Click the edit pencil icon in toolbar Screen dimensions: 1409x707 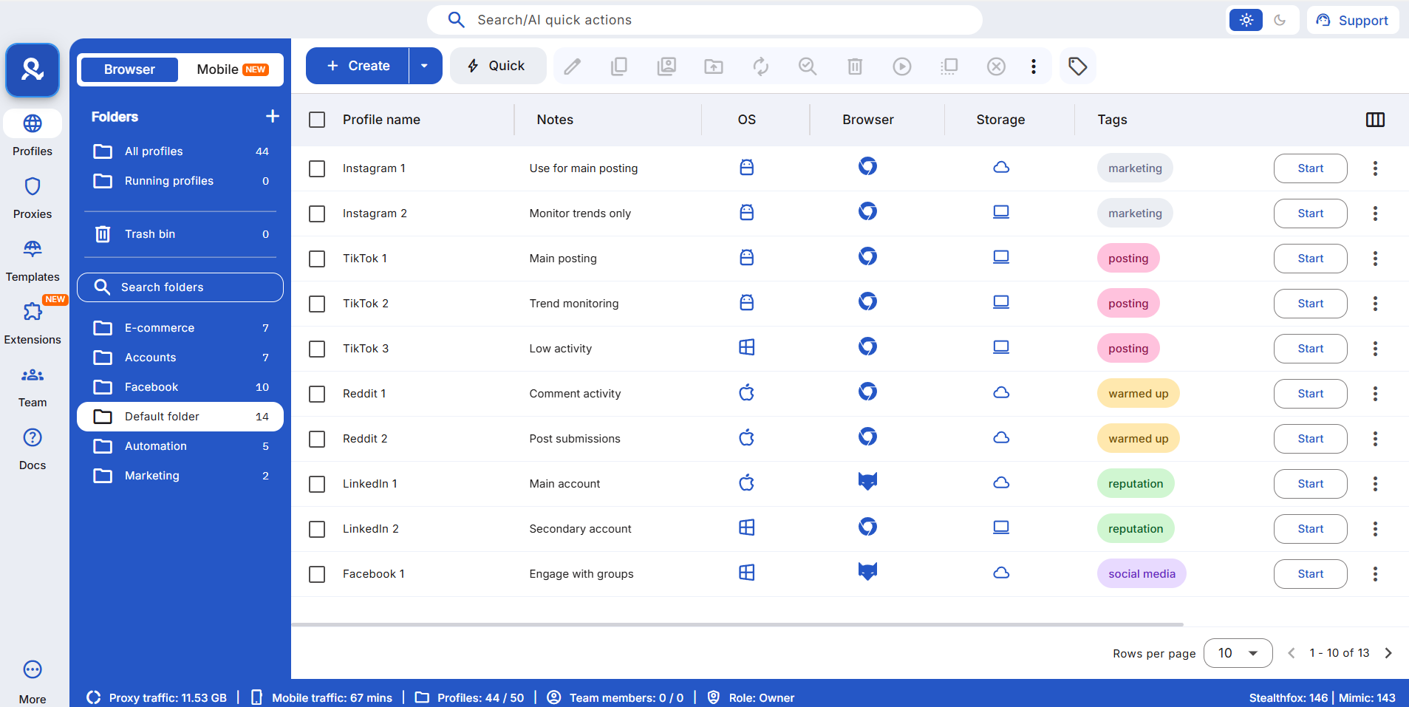point(572,66)
